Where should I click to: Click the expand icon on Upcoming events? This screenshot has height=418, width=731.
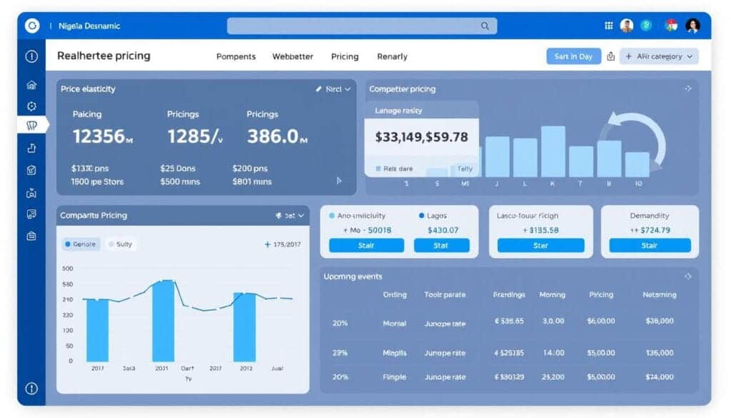coord(688,277)
